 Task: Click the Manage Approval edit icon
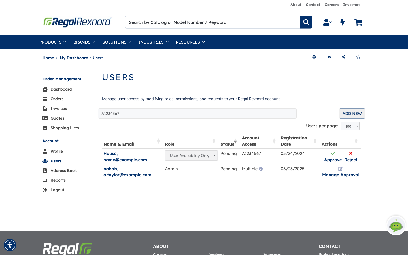341,169
